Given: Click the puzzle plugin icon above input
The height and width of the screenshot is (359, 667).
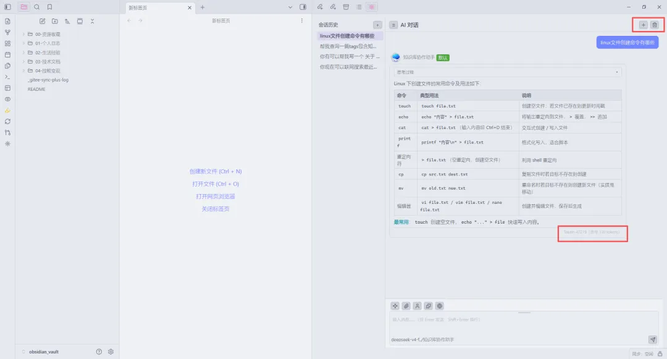Looking at the screenshot, I should tap(429, 306).
